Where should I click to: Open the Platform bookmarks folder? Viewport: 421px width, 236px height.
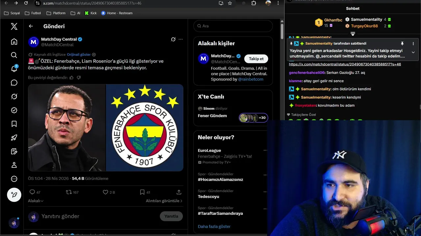pos(56,13)
